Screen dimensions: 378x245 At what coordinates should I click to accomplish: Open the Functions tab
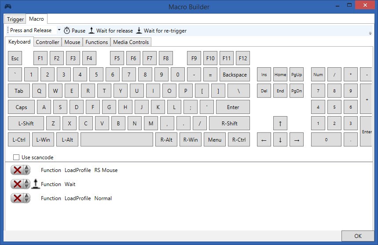click(x=97, y=42)
